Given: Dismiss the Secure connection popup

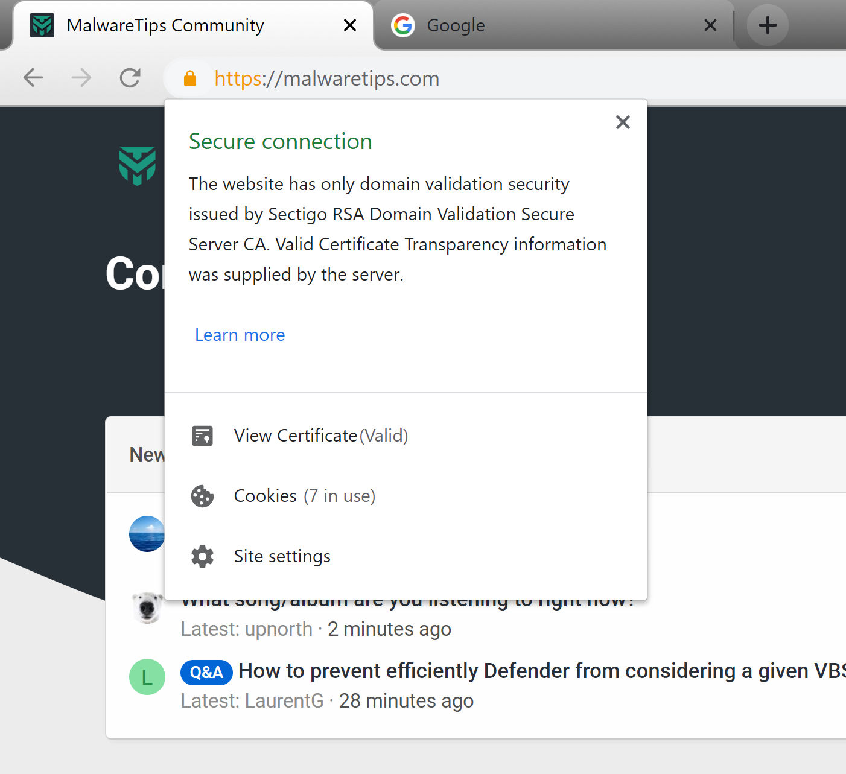Looking at the screenshot, I should (623, 122).
